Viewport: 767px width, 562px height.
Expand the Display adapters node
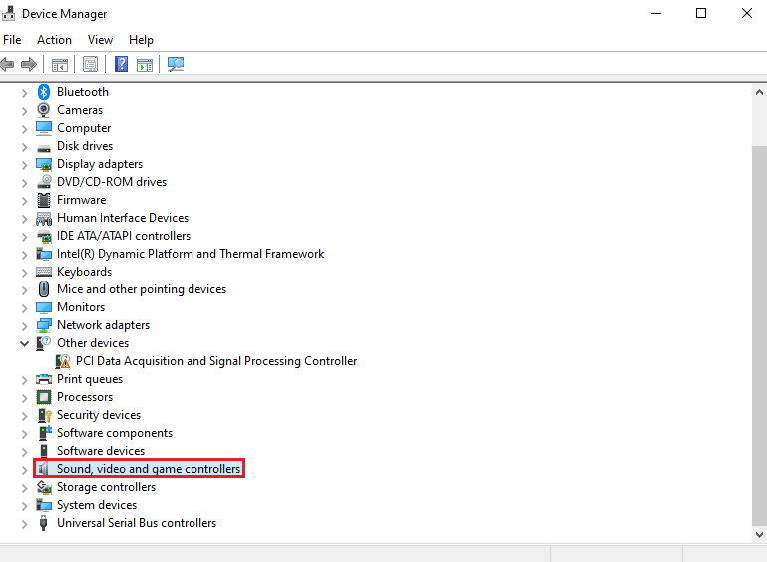tap(24, 165)
